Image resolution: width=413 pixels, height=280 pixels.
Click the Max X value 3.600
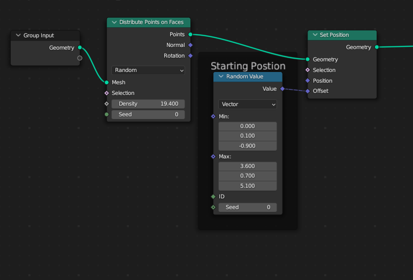pyautogui.click(x=248, y=166)
